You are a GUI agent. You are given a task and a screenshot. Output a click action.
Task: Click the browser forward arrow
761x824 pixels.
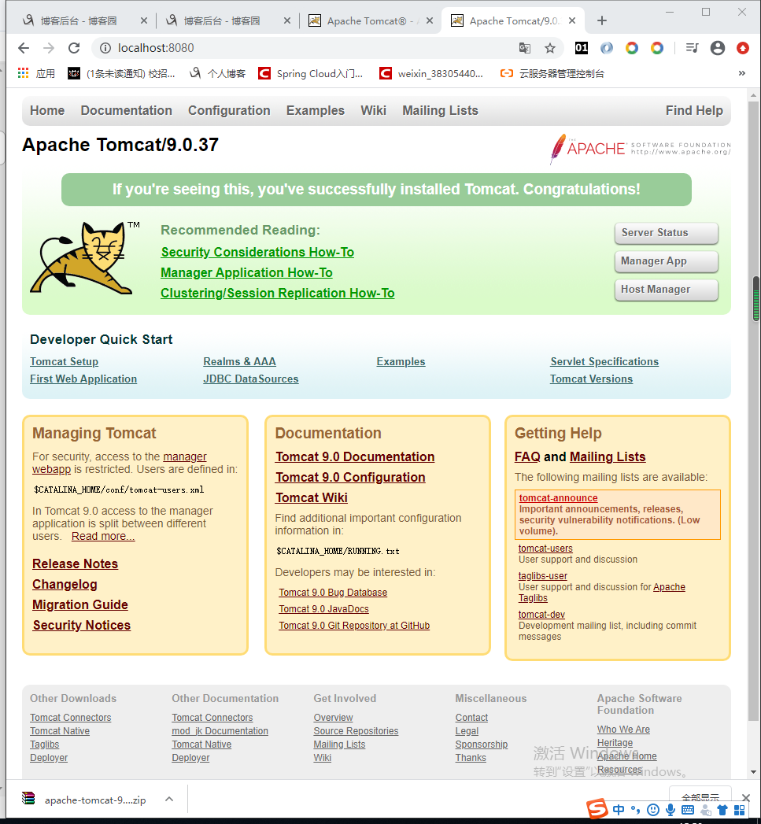click(x=48, y=48)
